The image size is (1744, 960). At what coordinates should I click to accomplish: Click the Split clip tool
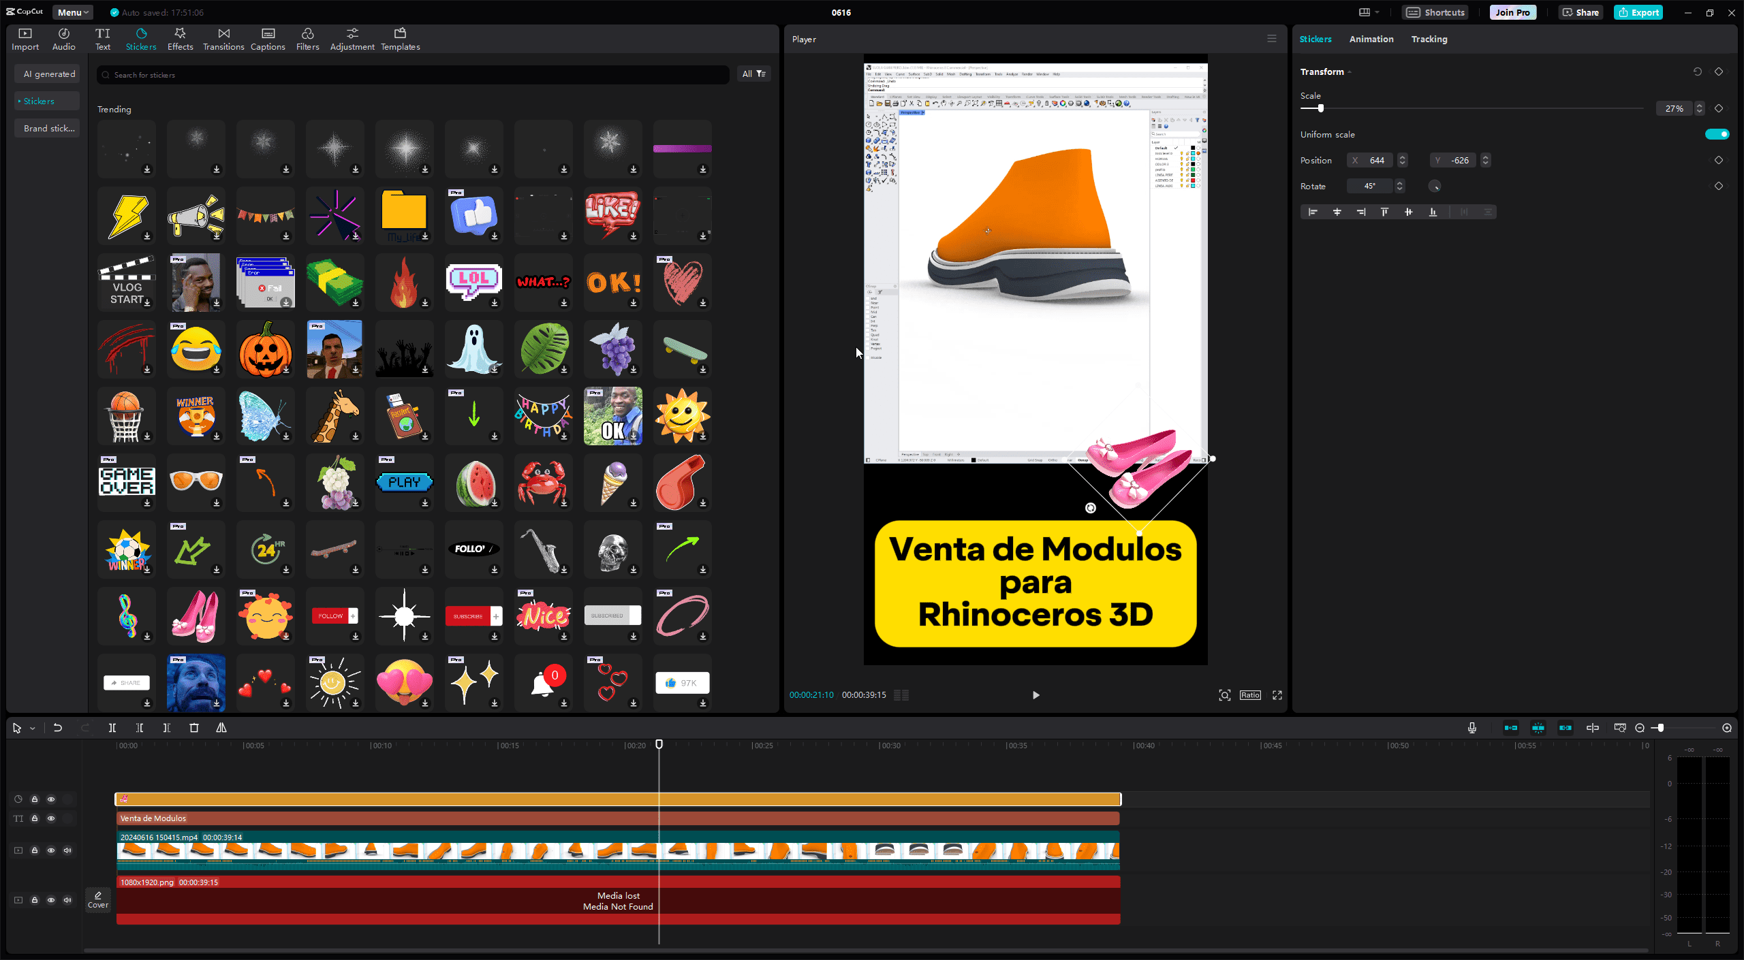pos(112,728)
